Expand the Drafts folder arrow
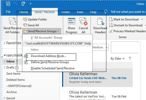146x100 pixels. tap(5, 68)
